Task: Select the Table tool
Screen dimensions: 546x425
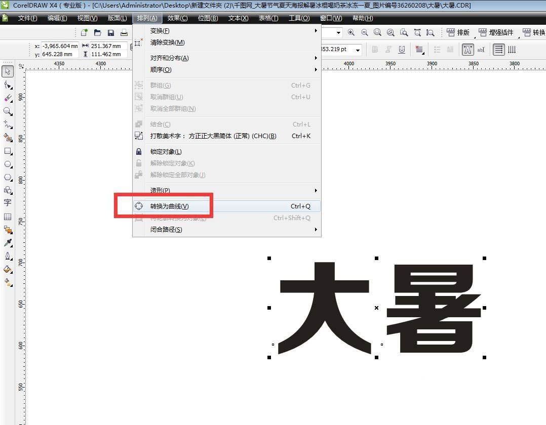Action: click(7, 217)
